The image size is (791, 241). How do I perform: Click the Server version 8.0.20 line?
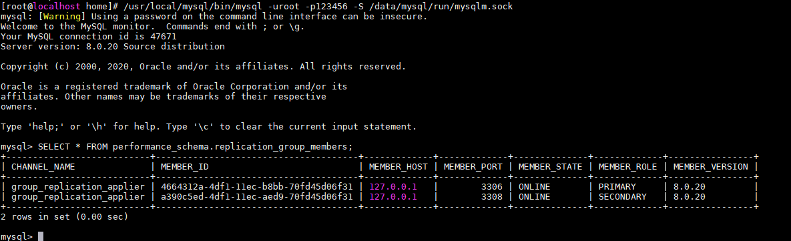tap(113, 46)
